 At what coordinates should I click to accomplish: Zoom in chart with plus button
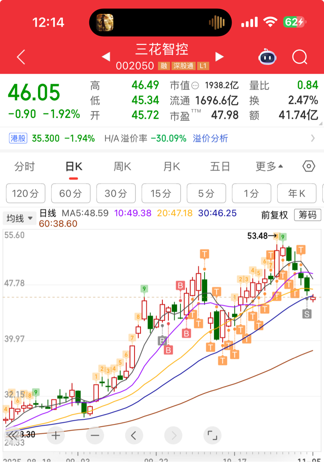(x=56, y=435)
